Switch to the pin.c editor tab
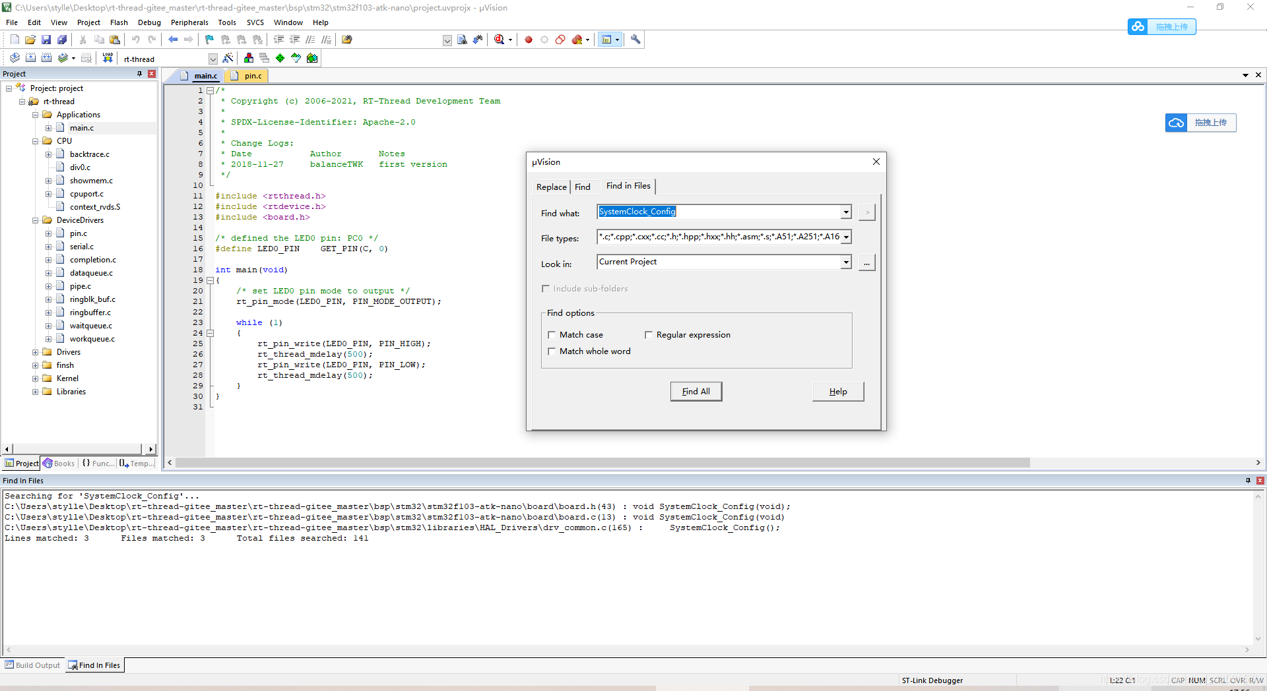The height and width of the screenshot is (691, 1267). (247, 76)
